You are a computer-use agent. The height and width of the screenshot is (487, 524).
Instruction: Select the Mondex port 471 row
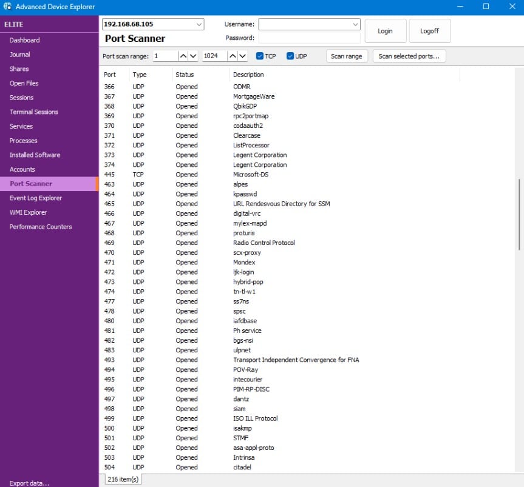pyautogui.click(x=280, y=263)
